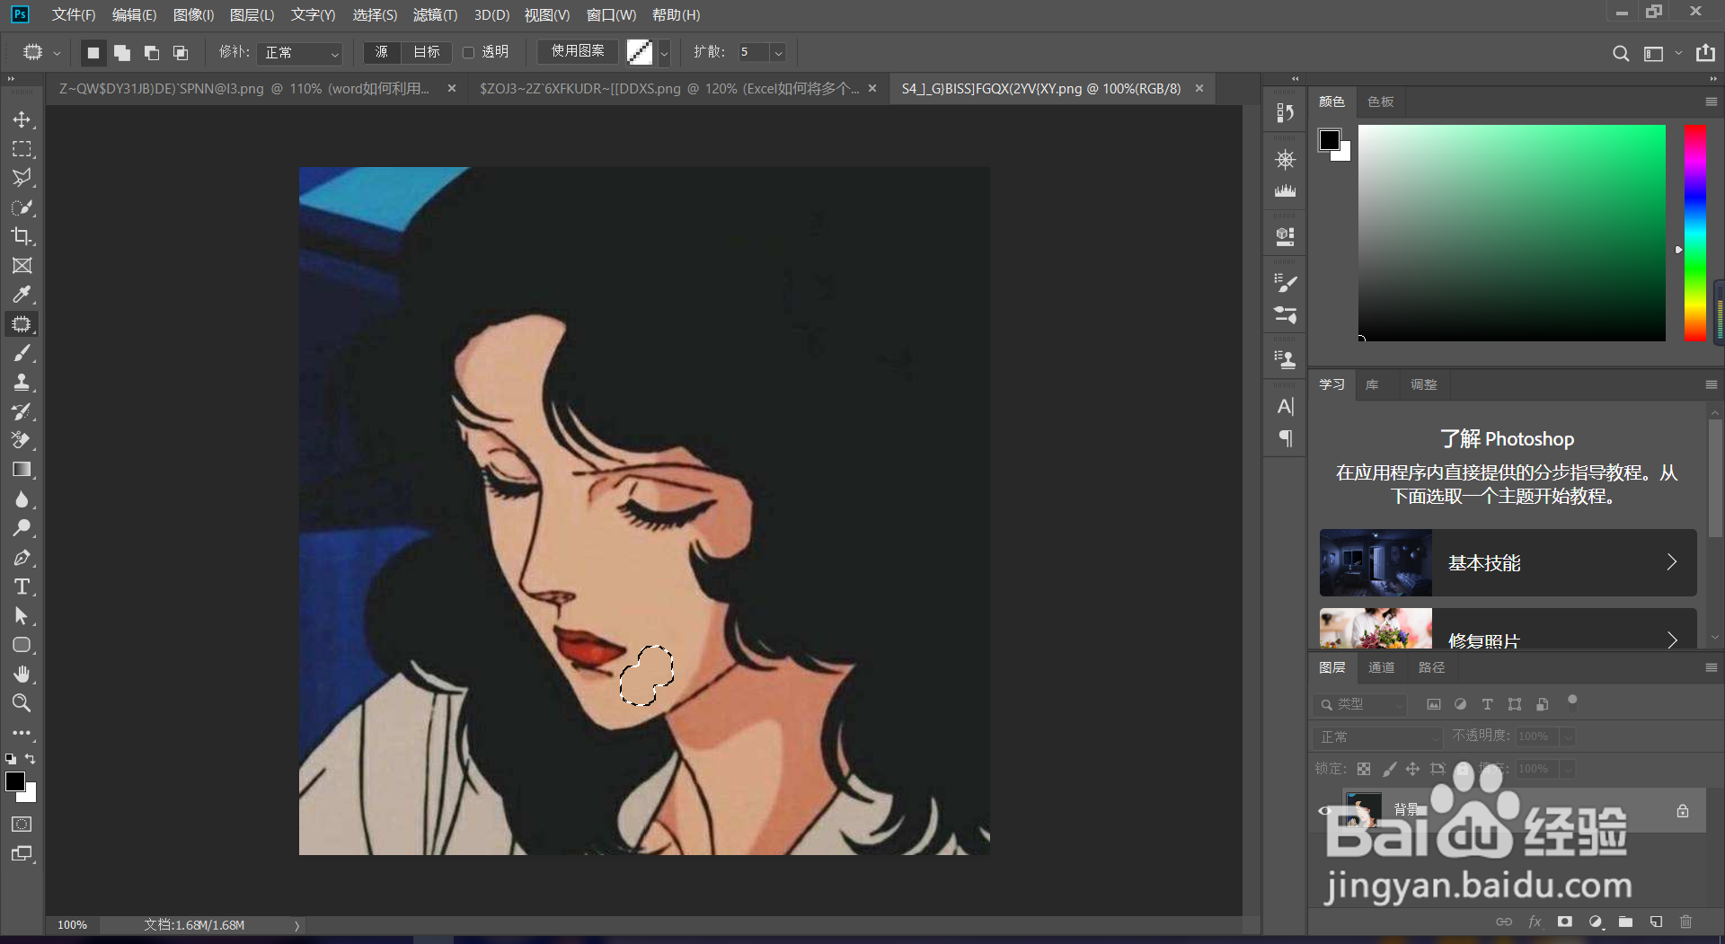Select the Clone Stamp tool

22,383
